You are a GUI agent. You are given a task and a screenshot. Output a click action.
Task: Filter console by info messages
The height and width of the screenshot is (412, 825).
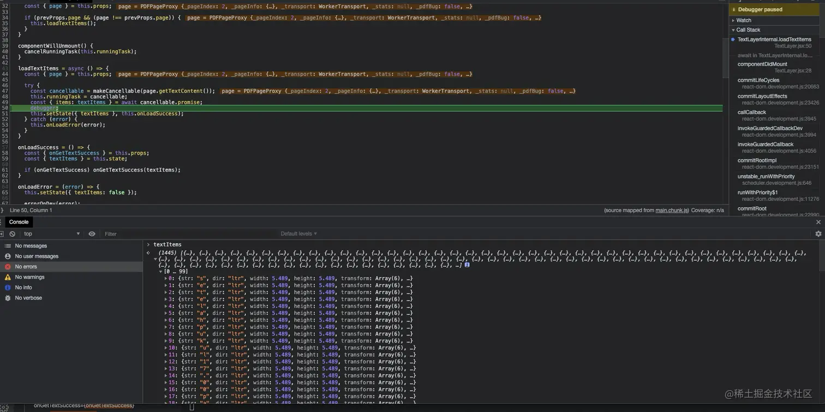pyautogui.click(x=23, y=288)
